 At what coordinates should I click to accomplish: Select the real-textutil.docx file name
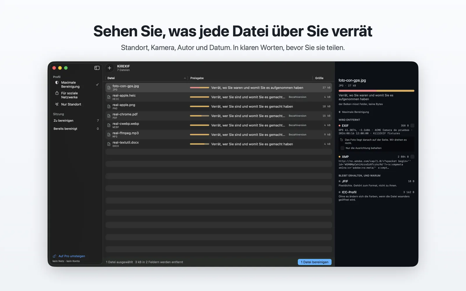(x=126, y=142)
